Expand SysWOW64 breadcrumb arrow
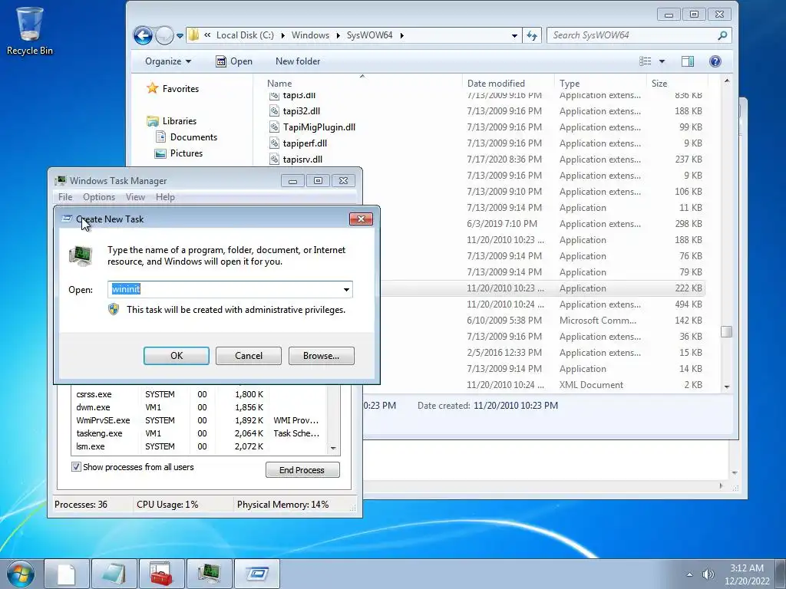This screenshot has height=589, width=786. click(401, 35)
